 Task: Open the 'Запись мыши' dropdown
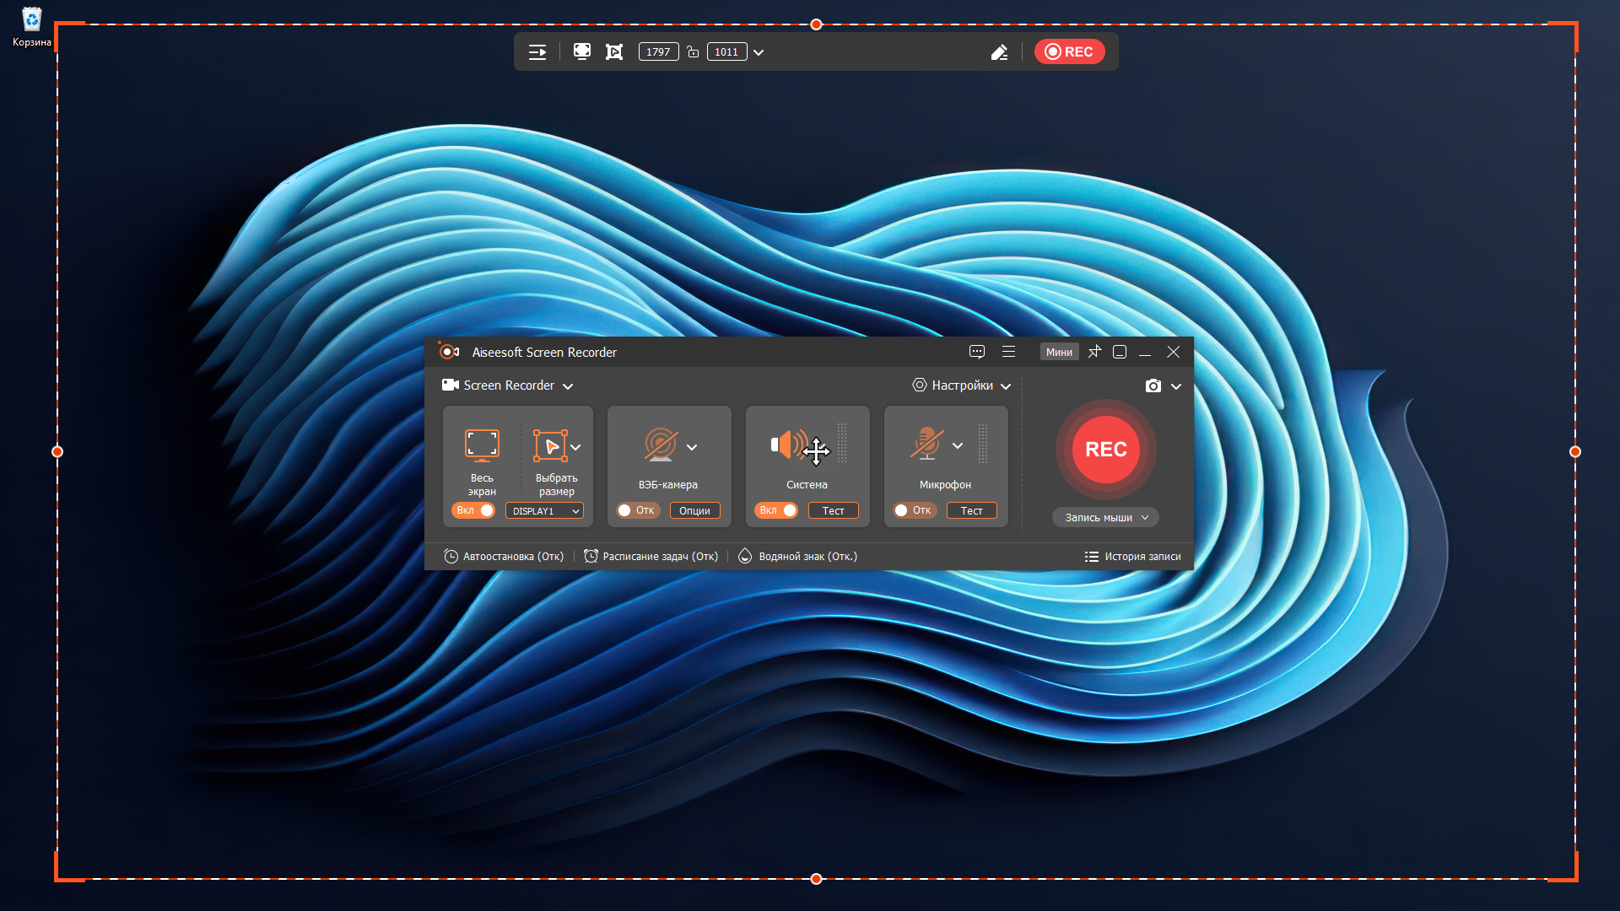coord(1105,517)
